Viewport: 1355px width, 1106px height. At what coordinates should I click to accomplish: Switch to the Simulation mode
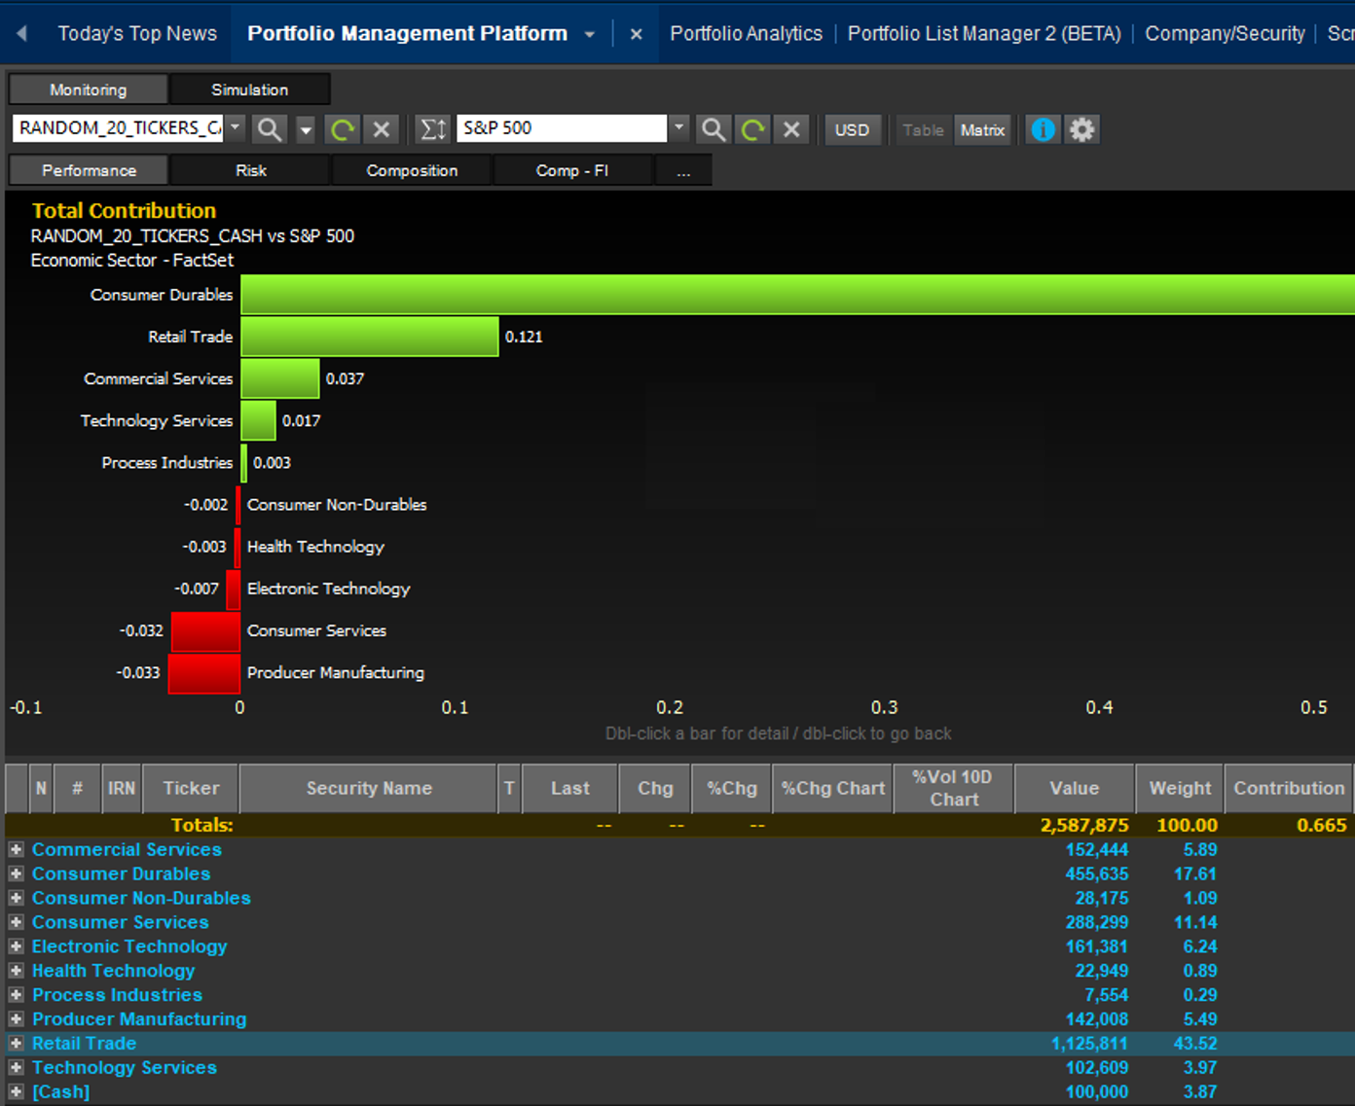249,89
